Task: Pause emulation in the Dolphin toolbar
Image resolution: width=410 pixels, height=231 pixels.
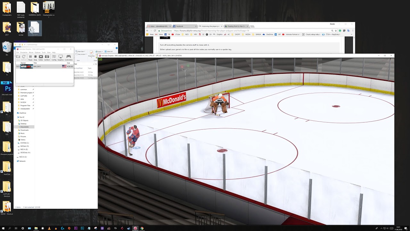Action: pyautogui.click(x=30, y=57)
